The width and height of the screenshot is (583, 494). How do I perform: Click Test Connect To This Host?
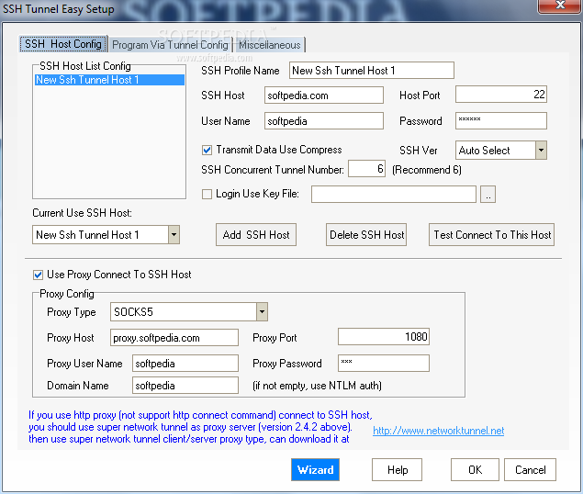(491, 235)
